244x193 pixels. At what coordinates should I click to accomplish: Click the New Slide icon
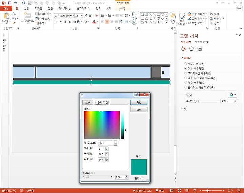coord(27,15)
